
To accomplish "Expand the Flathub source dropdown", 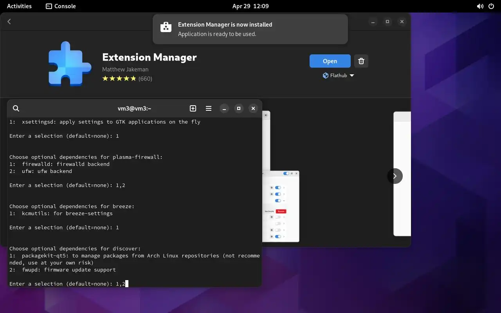I will point(338,76).
